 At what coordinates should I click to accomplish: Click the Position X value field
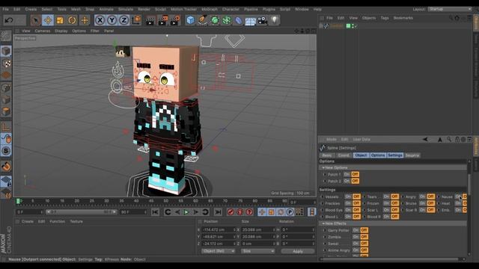(218, 229)
